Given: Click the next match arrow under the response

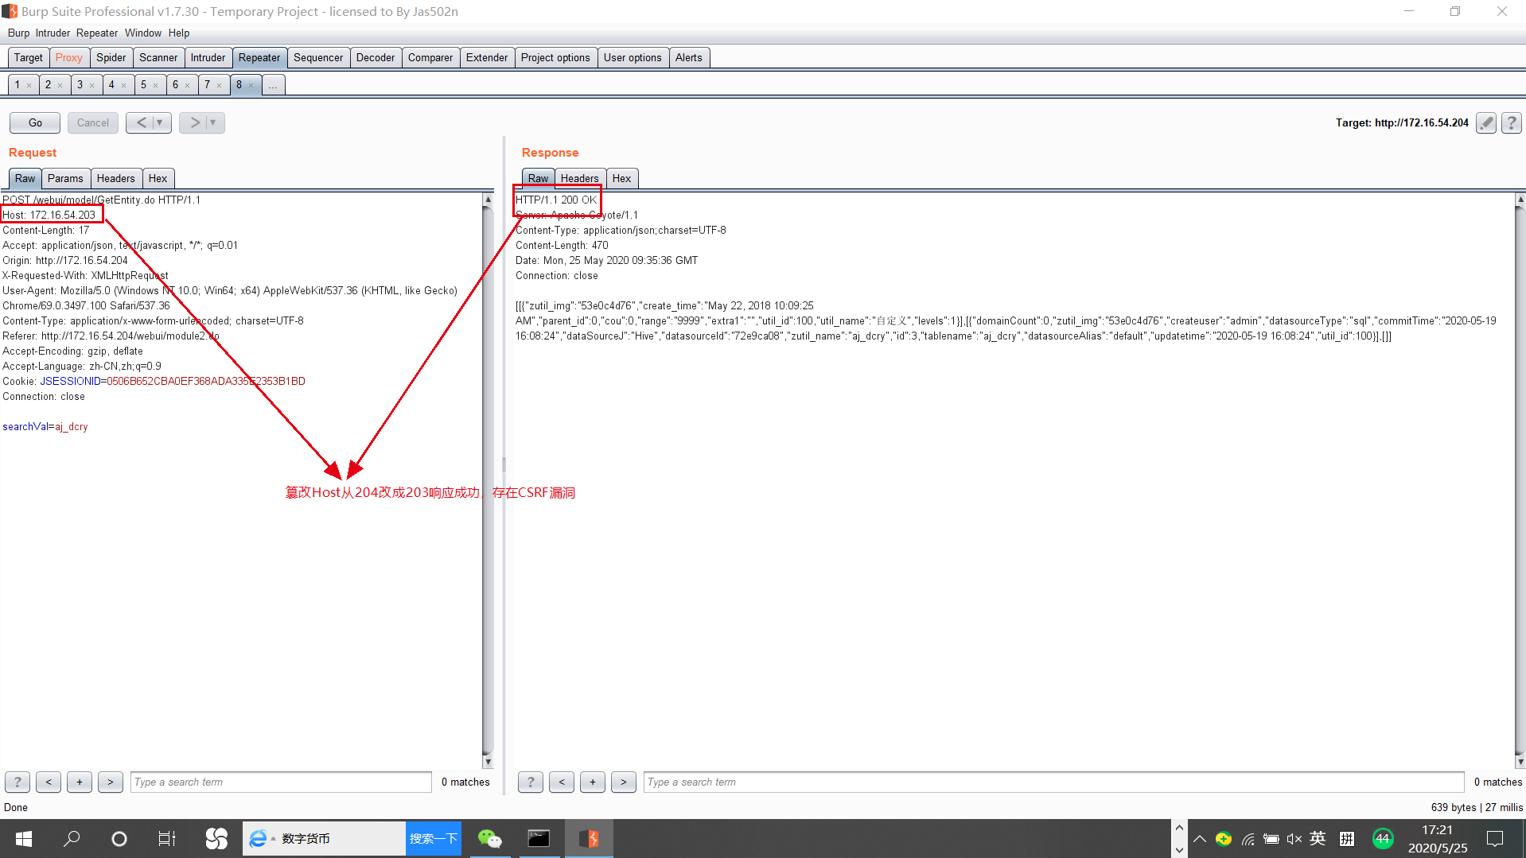Looking at the screenshot, I should pyautogui.click(x=623, y=782).
